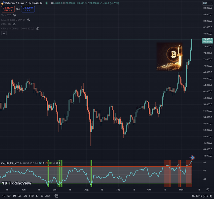Click the Okt label on time axis
Screen dimensions: 214x199
click(x=149, y=190)
